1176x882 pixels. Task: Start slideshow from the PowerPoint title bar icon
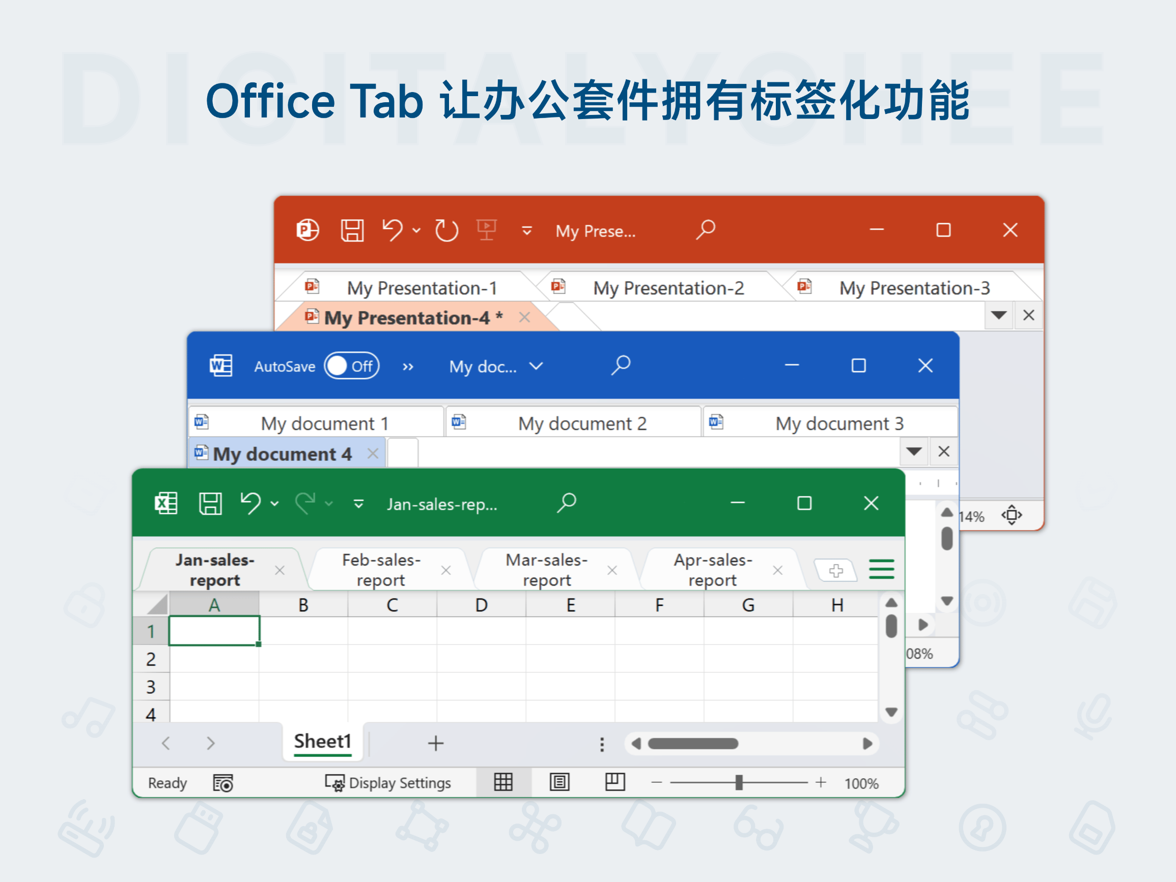pyautogui.click(x=487, y=229)
